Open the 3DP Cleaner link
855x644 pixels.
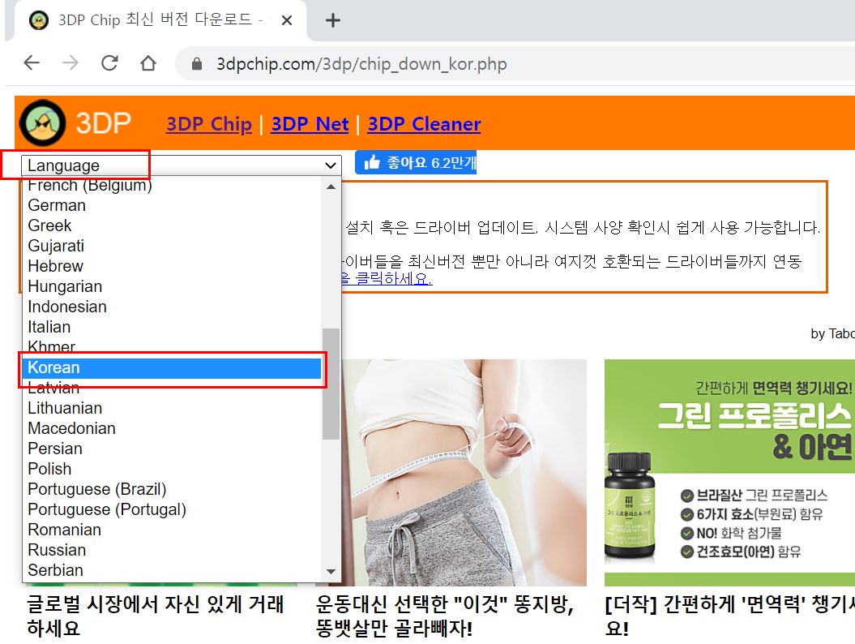coord(424,124)
